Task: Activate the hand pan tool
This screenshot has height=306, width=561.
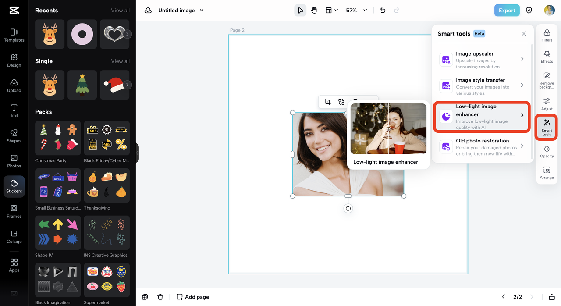Action: 314,11
